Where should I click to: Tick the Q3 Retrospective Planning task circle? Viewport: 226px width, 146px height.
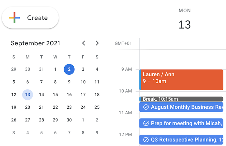pyautogui.click(x=146, y=140)
